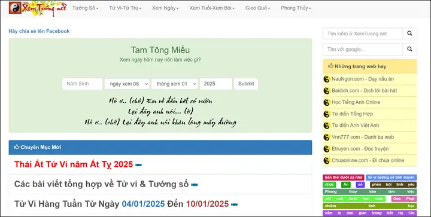Click the Năm Sinh input field
The image size is (431, 217).
[x=83, y=84]
